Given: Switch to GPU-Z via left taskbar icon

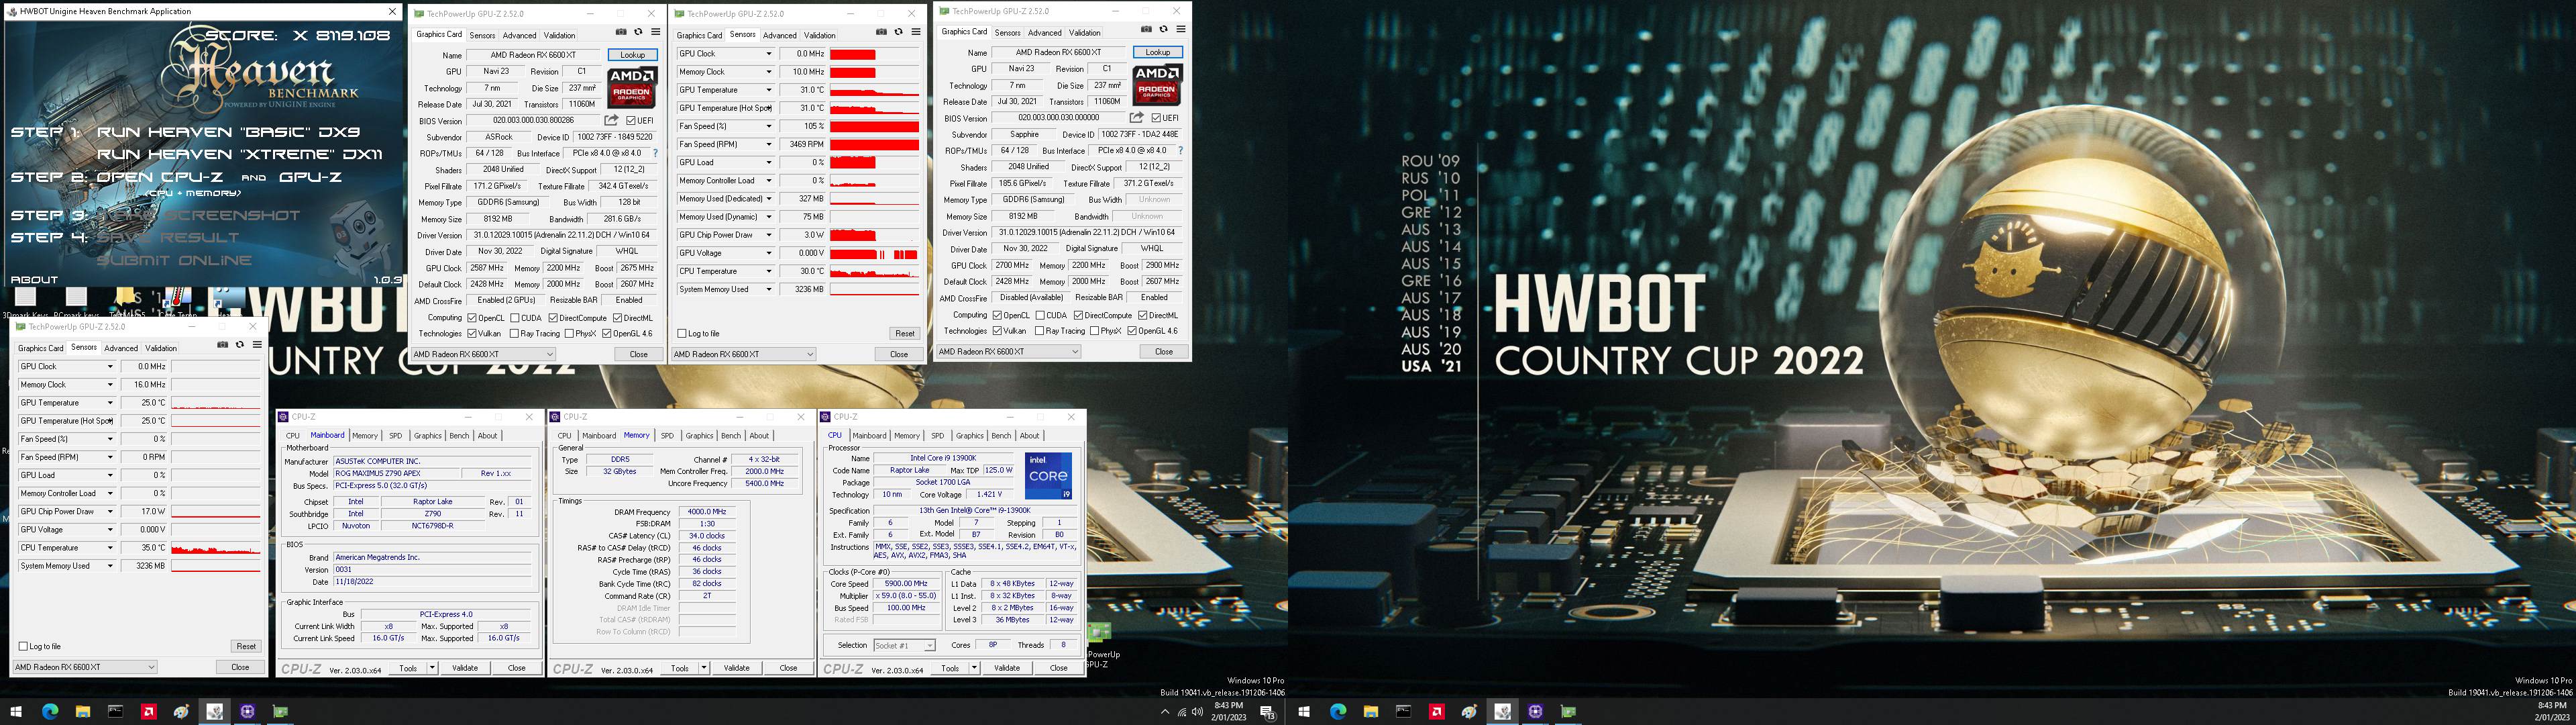Looking at the screenshot, I should point(281,712).
